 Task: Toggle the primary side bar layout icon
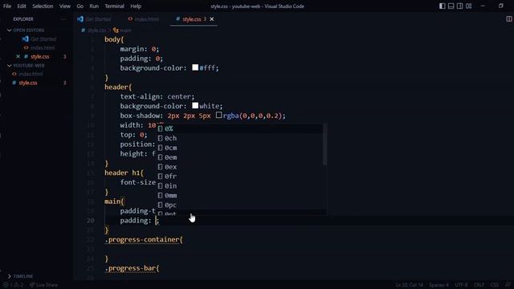(x=443, y=6)
